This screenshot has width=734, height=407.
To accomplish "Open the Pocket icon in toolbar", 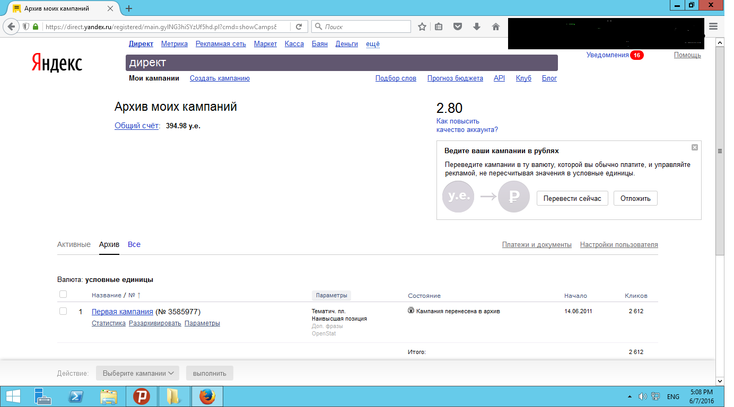I will [x=458, y=26].
